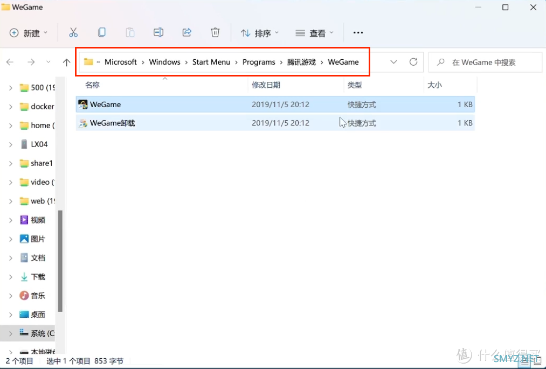Click the 音乐 music icon
546x369 pixels.
(x=24, y=296)
